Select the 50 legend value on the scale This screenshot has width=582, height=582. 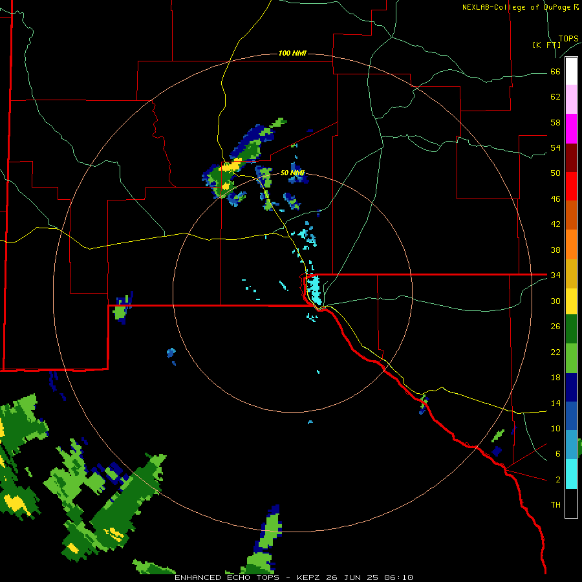coord(555,173)
